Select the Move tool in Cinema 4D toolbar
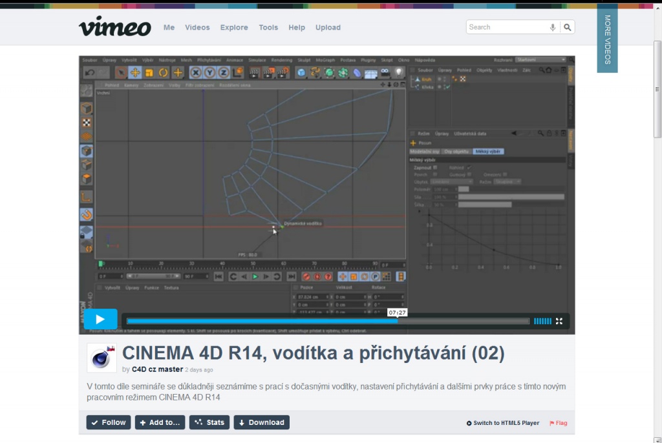662x443 pixels. point(135,72)
